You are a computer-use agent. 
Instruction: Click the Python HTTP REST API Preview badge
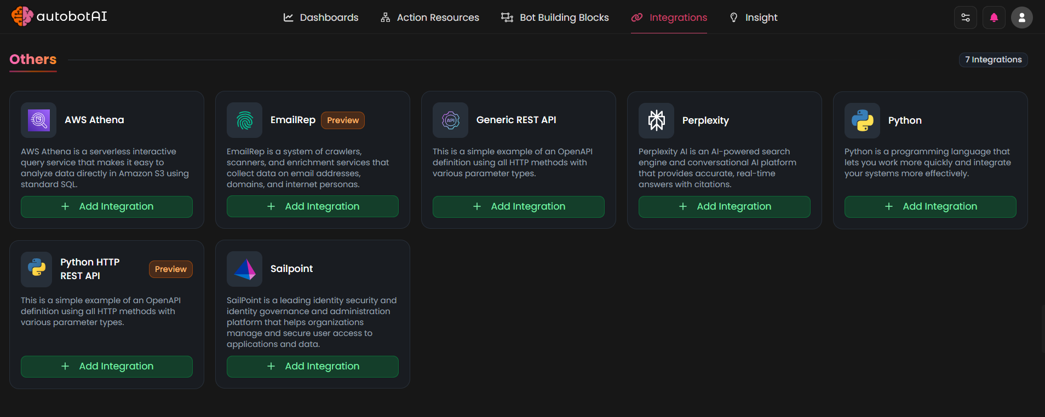point(171,269)
